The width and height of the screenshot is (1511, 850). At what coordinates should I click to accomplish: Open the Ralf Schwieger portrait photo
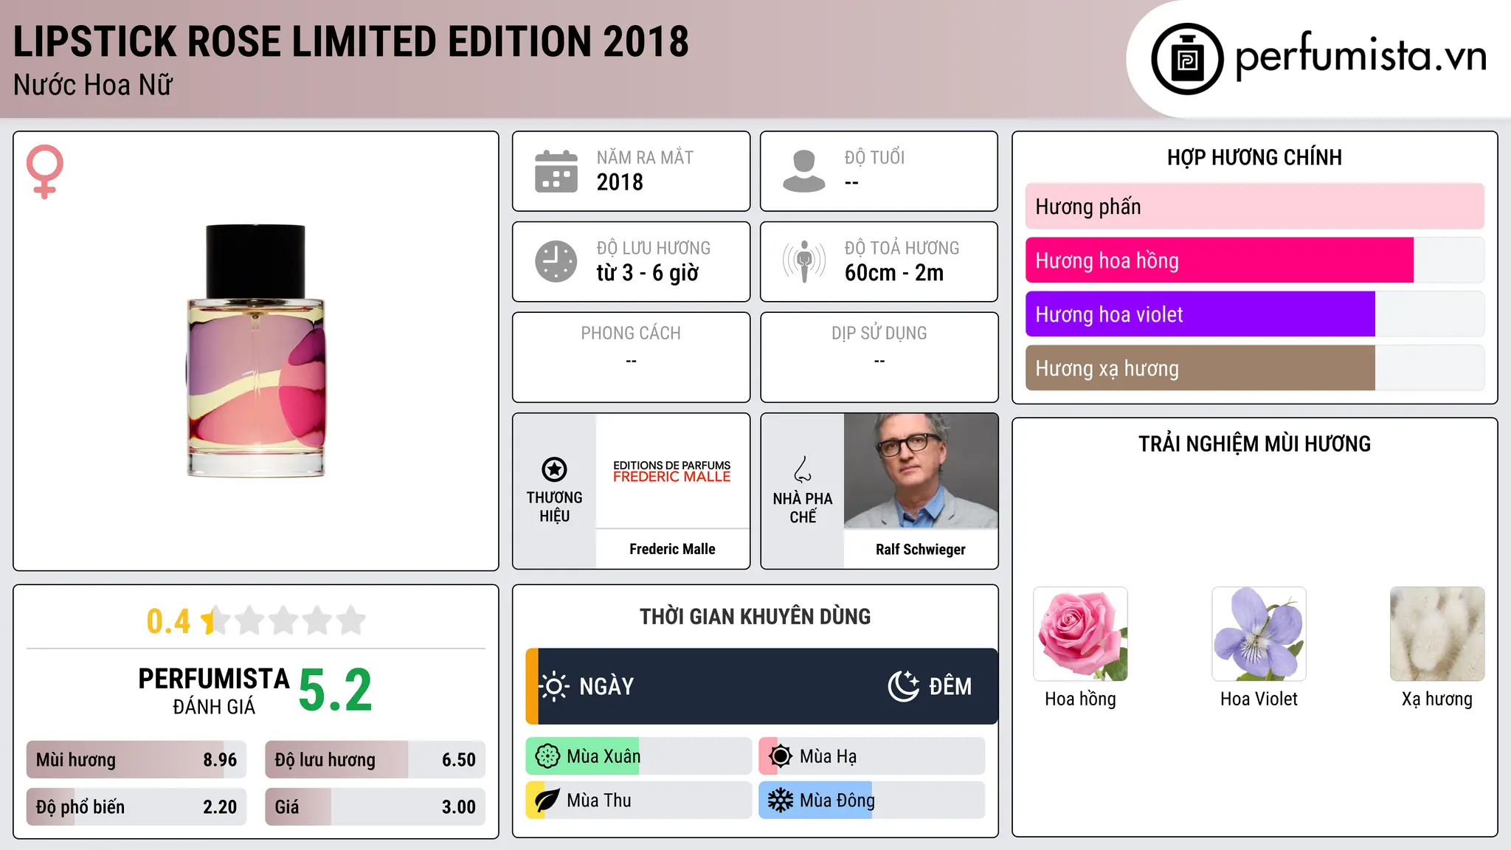tap(921, 471)
